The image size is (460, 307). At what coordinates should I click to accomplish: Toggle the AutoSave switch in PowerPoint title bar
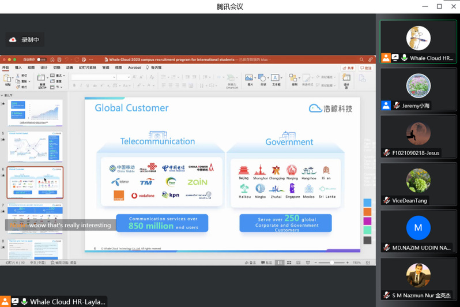pyautogui.click(x=42, y=59)
